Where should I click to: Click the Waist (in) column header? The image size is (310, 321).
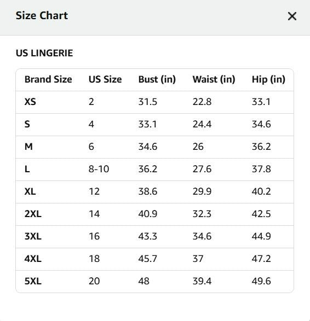point(214,79)
